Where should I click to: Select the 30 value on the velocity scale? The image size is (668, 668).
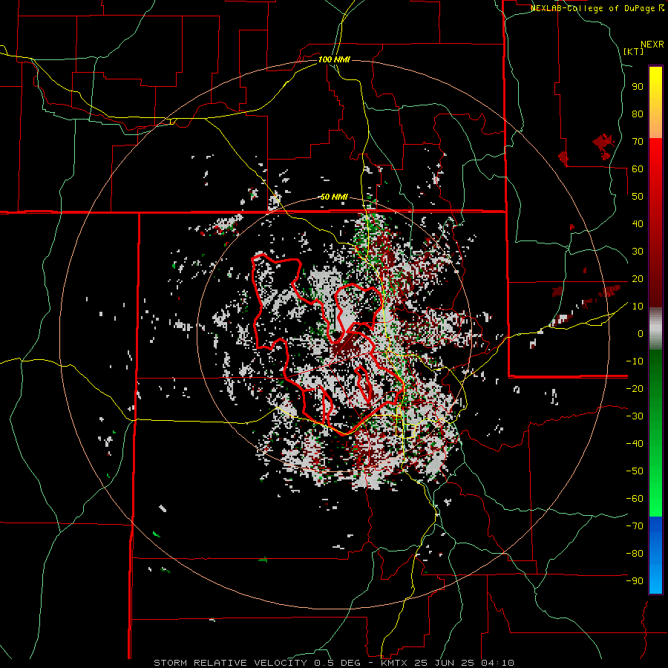638,252
